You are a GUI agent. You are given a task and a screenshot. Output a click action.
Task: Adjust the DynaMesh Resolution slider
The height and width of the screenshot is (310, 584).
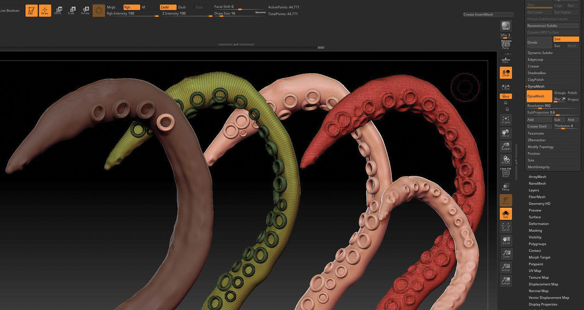pyautogui.click(x=553, y=106)
